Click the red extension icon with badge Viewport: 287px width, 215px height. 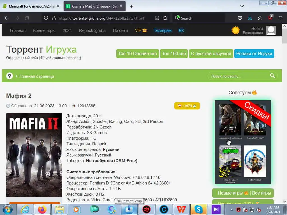tap(270, 18)
